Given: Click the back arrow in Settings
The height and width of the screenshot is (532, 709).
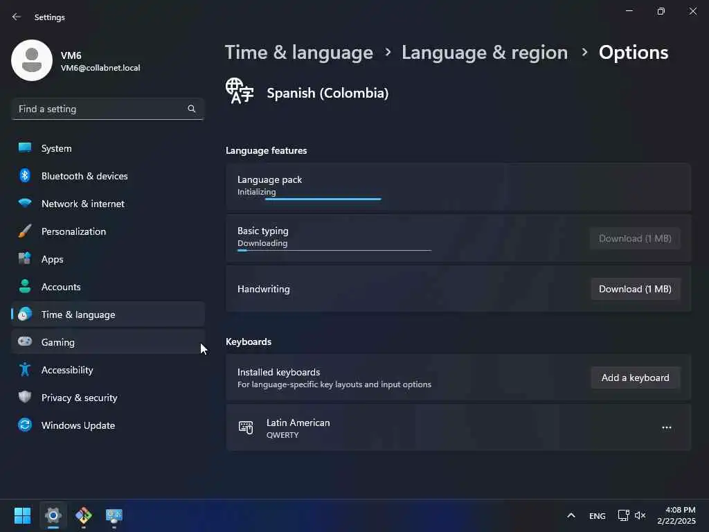Looking at the screenshot, I should (17, 17).
